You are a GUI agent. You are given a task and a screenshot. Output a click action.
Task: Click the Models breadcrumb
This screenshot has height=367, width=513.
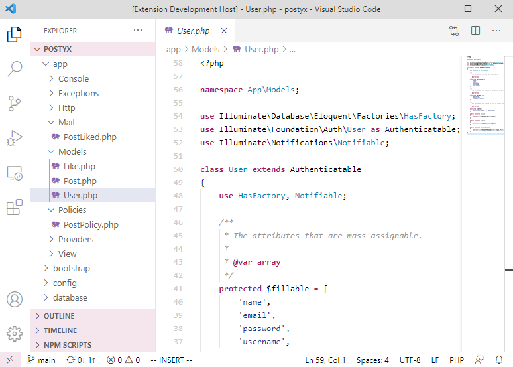[x=205, y=50]
